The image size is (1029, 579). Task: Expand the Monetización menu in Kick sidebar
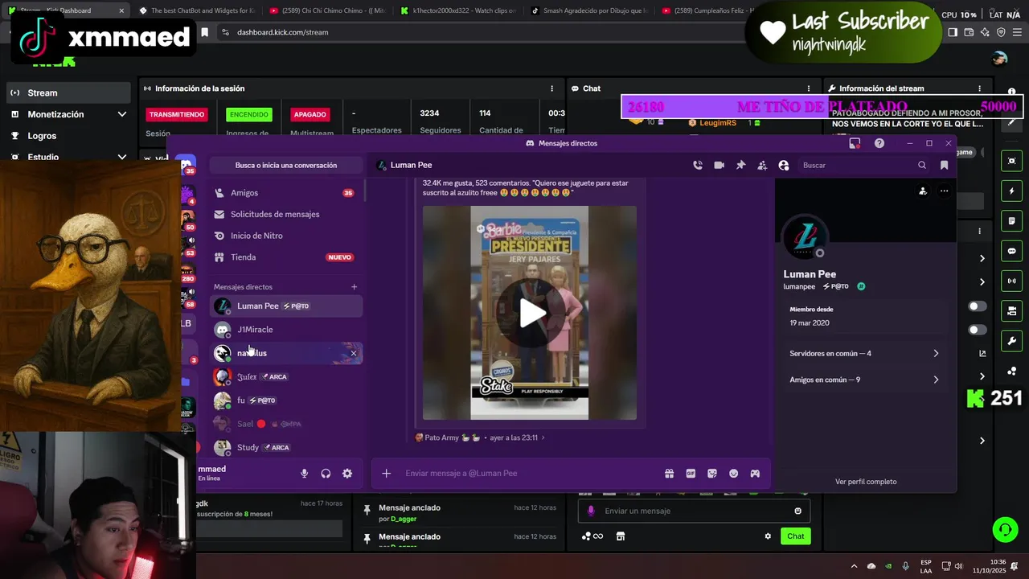pos(121,114)
